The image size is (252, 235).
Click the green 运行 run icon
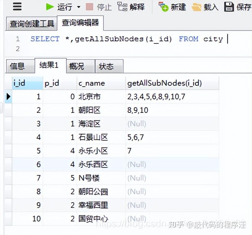(50, 7)
